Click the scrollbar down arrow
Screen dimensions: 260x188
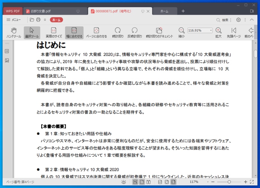pyautogui.click(x=255, y=176)
